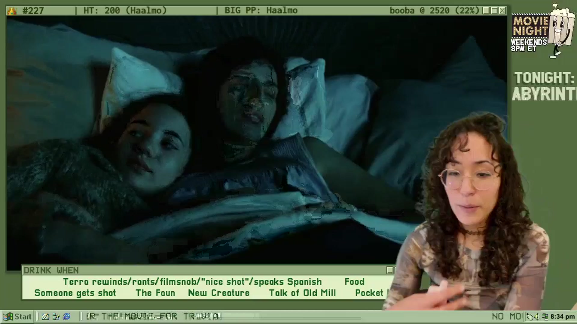Click the 8:34 pm clock
Screen dimensions: 577x324
563,316
